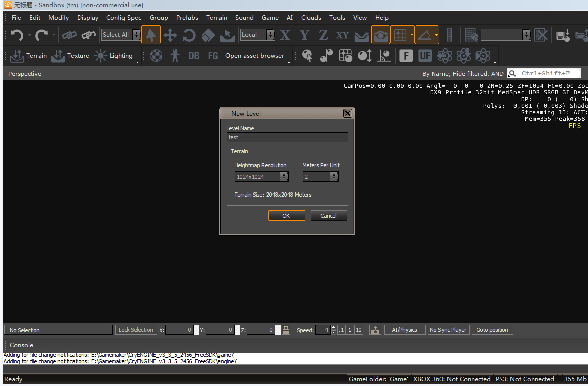
Task: Open the Prefabs menu
Action: [187, 17]
